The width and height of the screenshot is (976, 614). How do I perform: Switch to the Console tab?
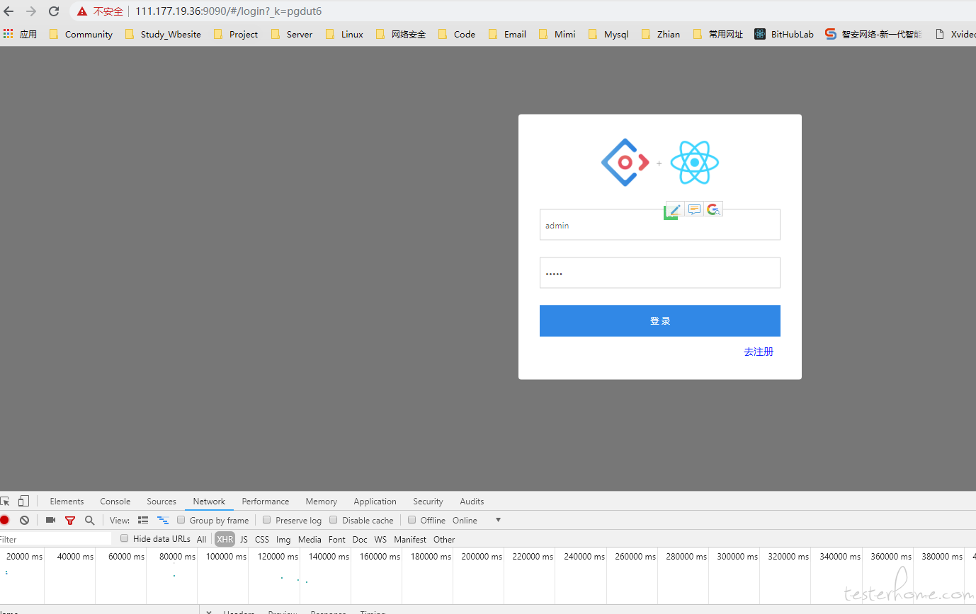point(115,502)
